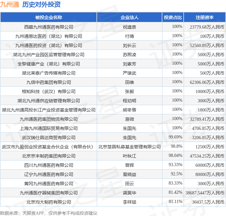Select the 历史对外投资 heading

(41, 4)
